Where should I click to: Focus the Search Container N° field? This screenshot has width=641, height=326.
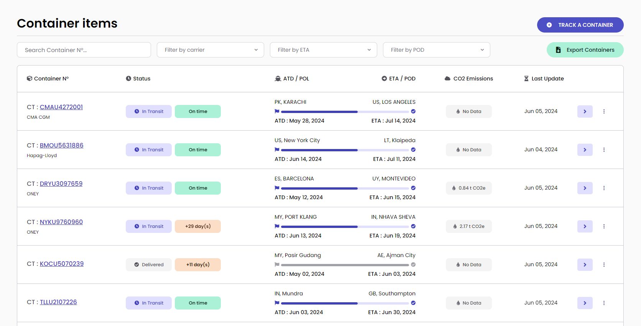[84, 50]
